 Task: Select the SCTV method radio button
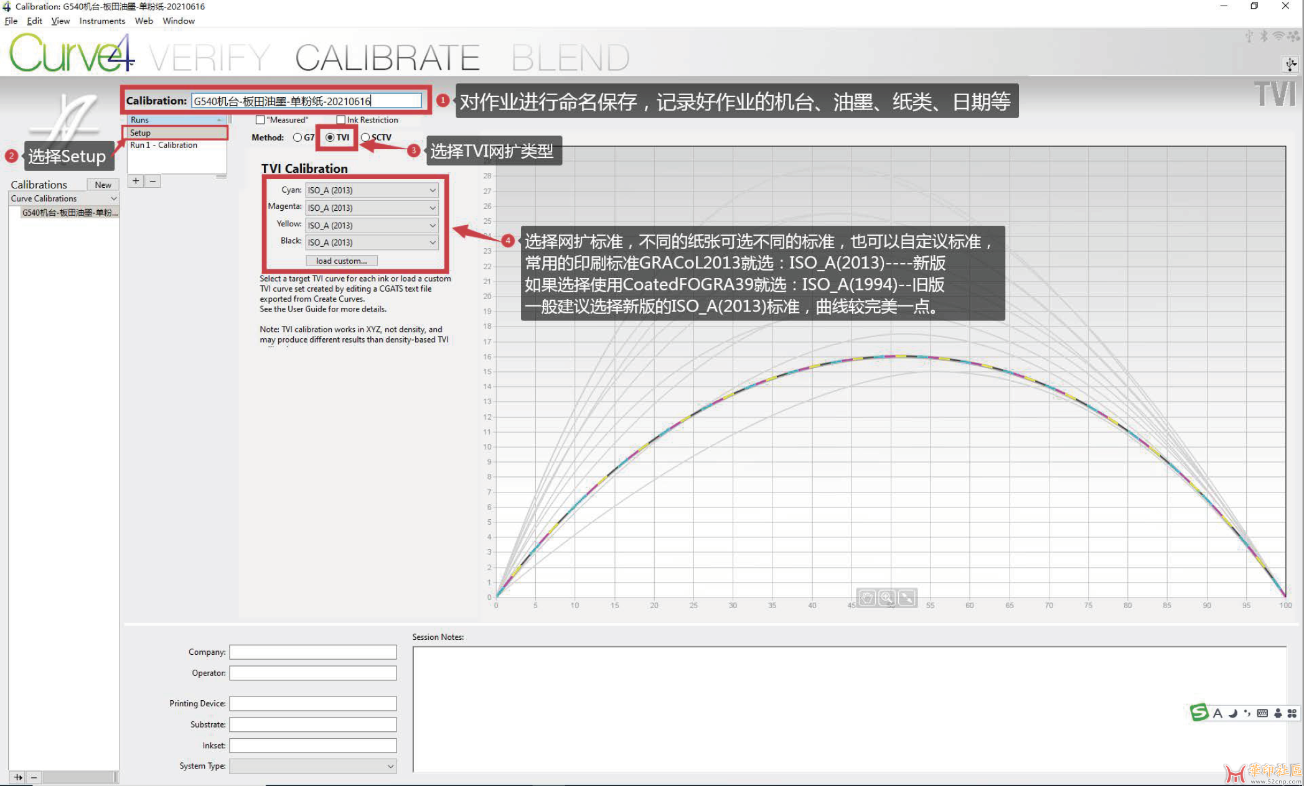click(365, 137)
